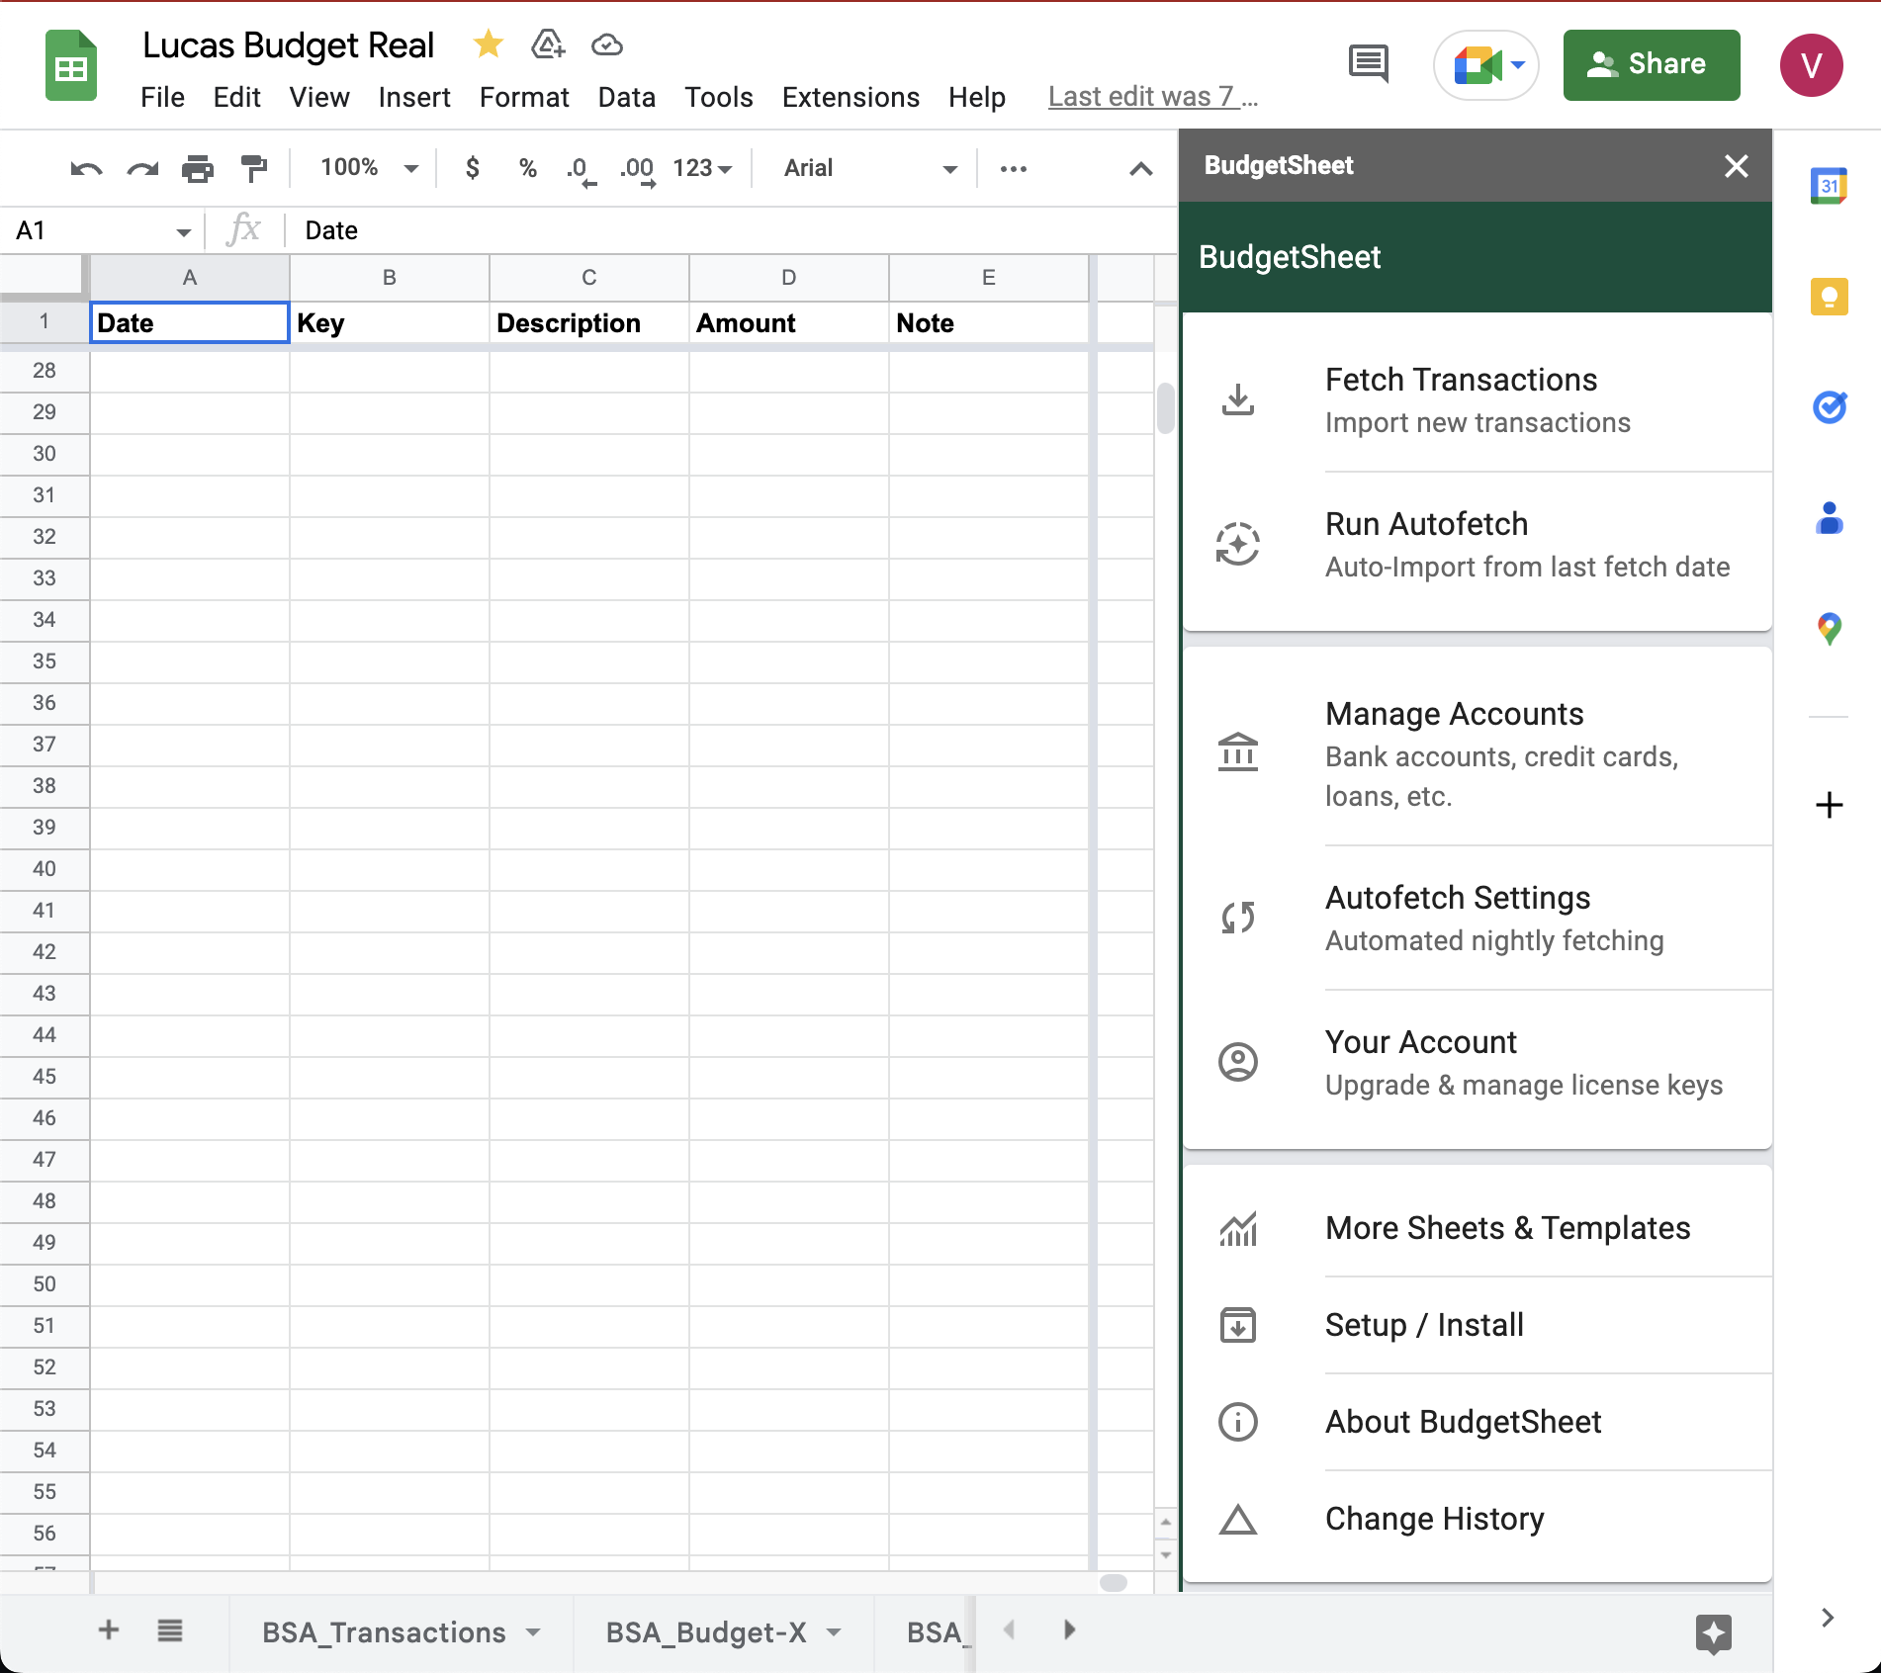Open Google Keep side panel icon

click(1830, 297)
